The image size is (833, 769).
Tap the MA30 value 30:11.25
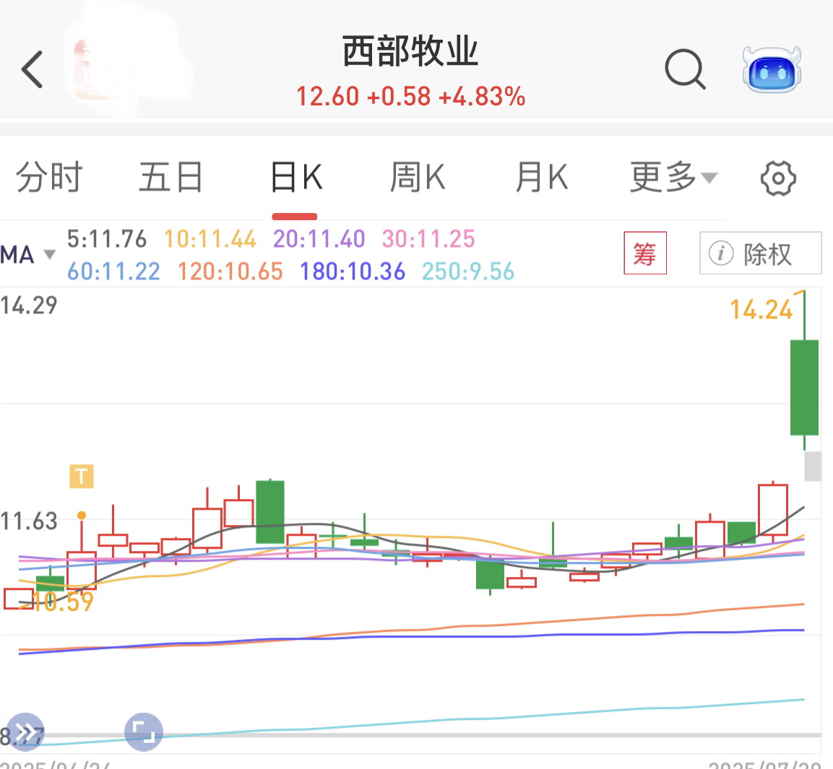428,239
